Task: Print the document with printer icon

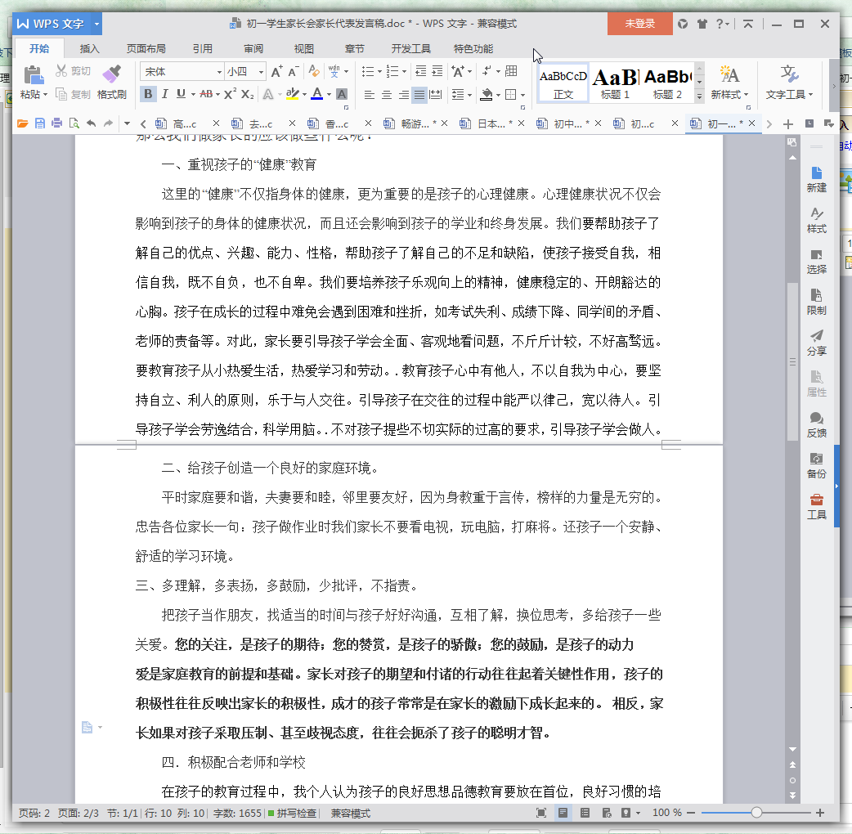Action: 56,123
